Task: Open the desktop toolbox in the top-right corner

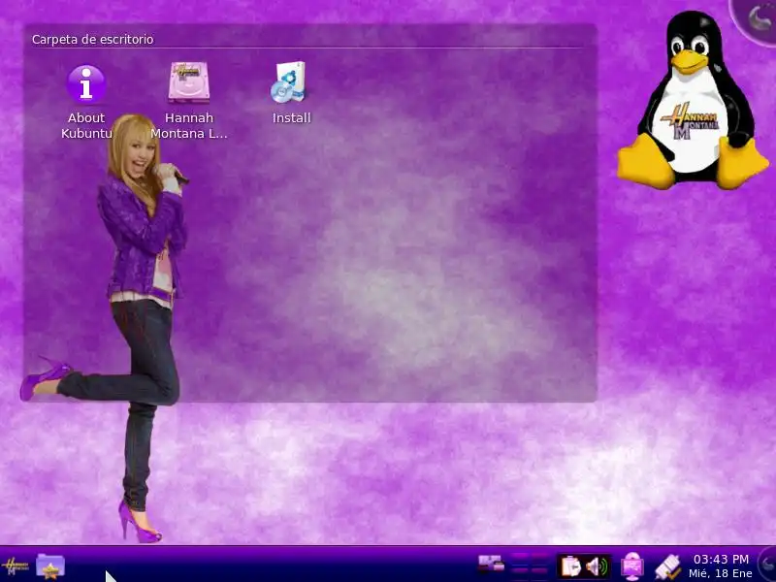Action: pyautogui.click(x=757, y=19)
